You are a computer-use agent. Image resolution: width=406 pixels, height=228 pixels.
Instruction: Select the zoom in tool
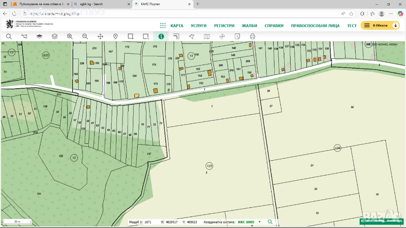[x=70, y=36]
